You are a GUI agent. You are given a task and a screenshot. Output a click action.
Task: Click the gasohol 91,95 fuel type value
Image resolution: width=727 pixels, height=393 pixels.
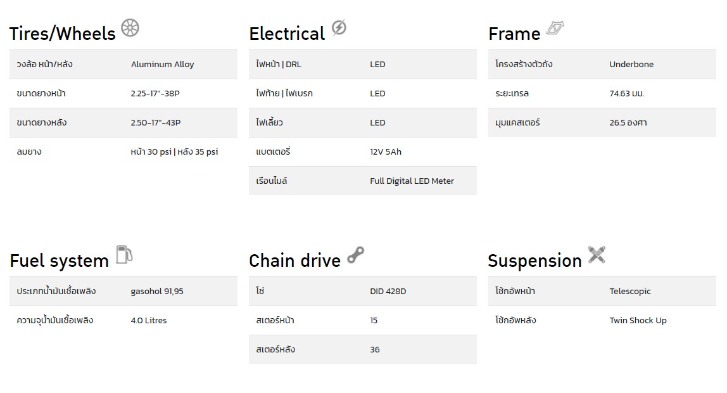157,292
